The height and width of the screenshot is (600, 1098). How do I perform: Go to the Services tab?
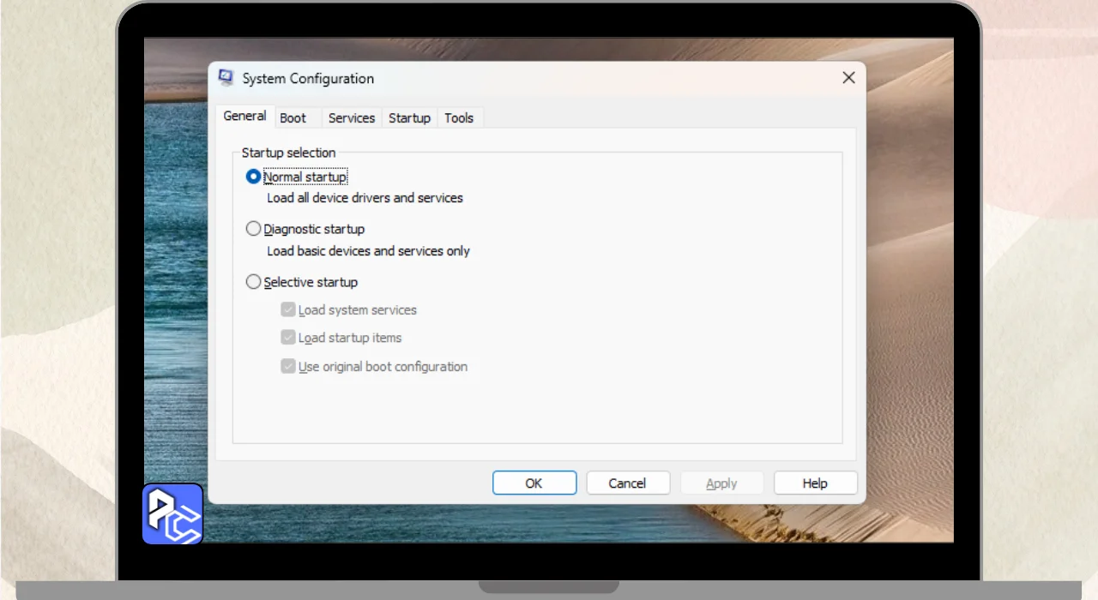pyautogui.click(x=352, y=118)
